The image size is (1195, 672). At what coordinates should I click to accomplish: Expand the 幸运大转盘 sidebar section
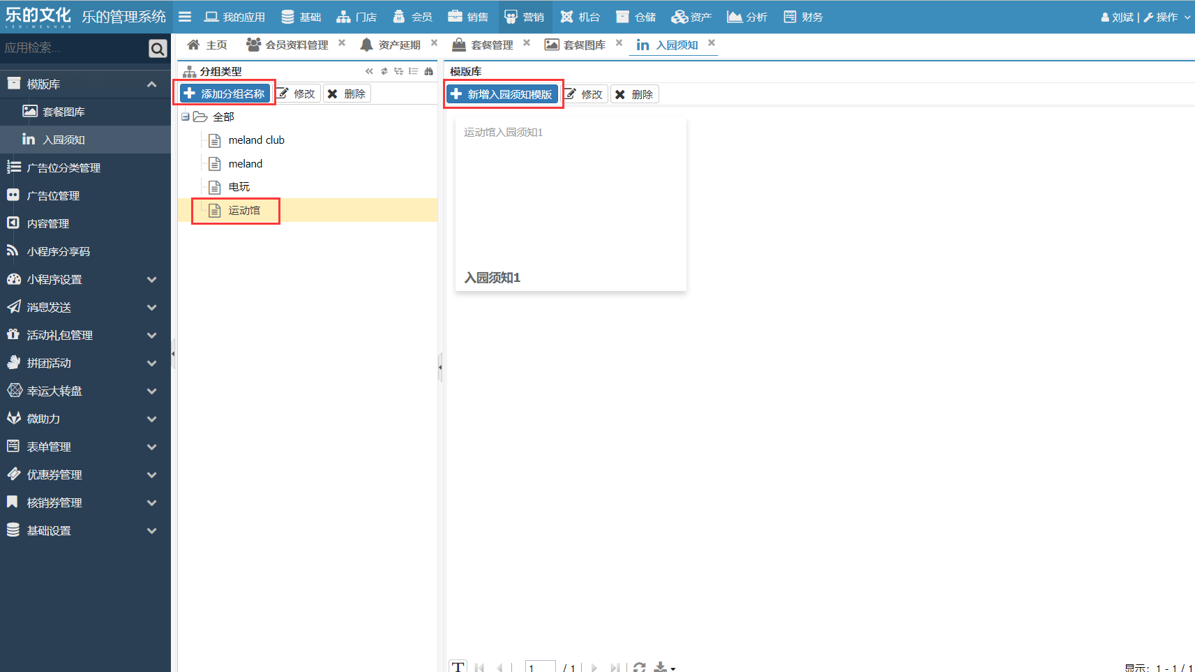(85, 391)
